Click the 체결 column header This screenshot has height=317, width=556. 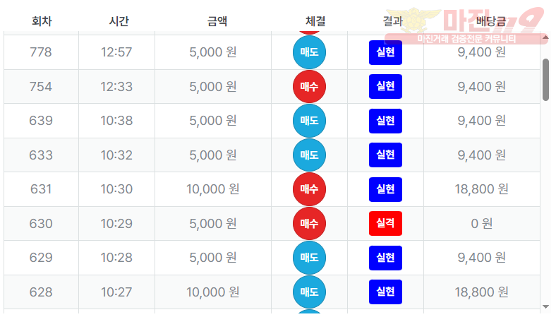click(x=315, y=21)
